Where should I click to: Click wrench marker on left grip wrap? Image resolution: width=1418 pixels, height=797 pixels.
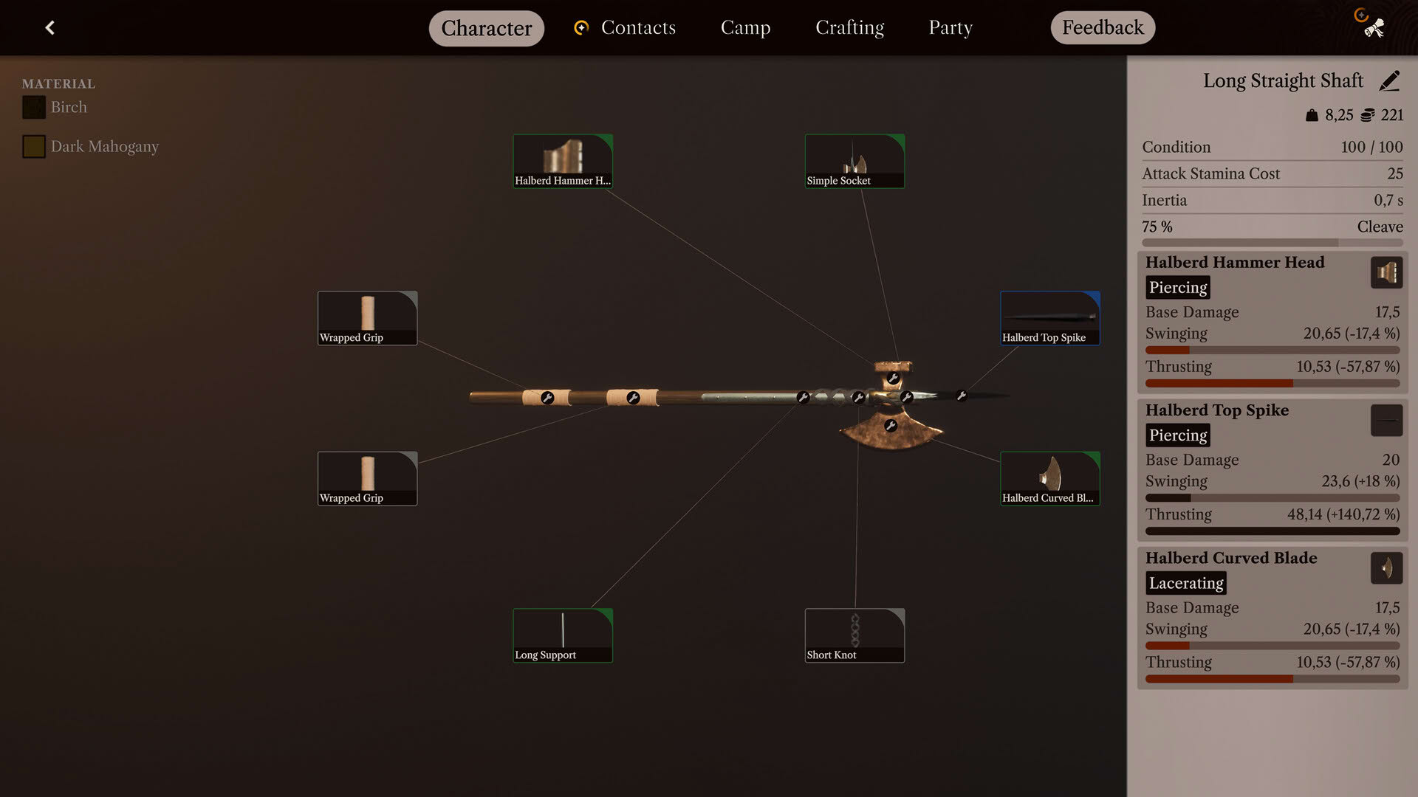[x=547, y=398]
